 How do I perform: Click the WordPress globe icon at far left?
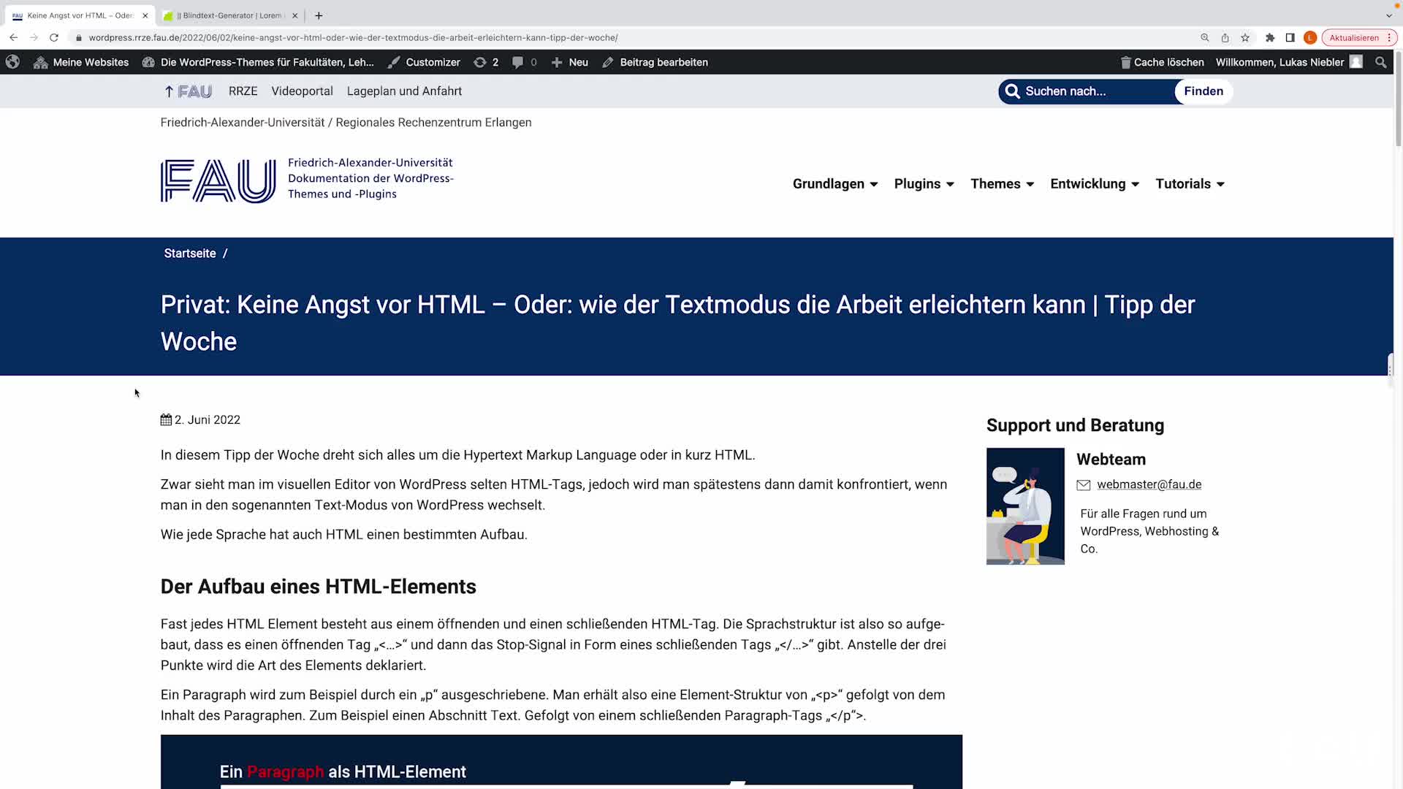(12, 62)
